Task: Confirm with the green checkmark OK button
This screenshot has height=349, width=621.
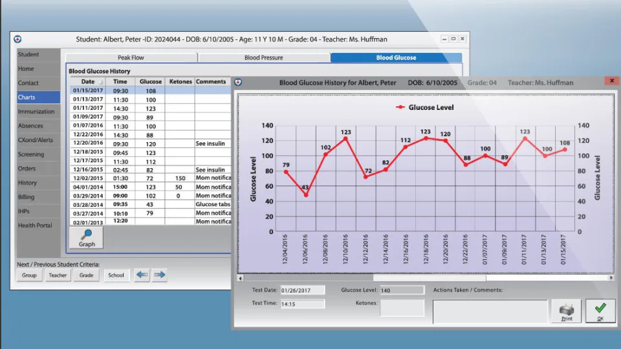Action: point(600,311)
